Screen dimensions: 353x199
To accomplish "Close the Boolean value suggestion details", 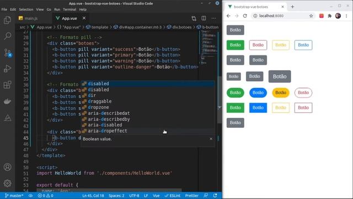I will pyautogui.click(x=211, y=139).
